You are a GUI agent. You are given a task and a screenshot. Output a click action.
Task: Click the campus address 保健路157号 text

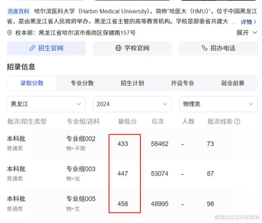[119, 33]
